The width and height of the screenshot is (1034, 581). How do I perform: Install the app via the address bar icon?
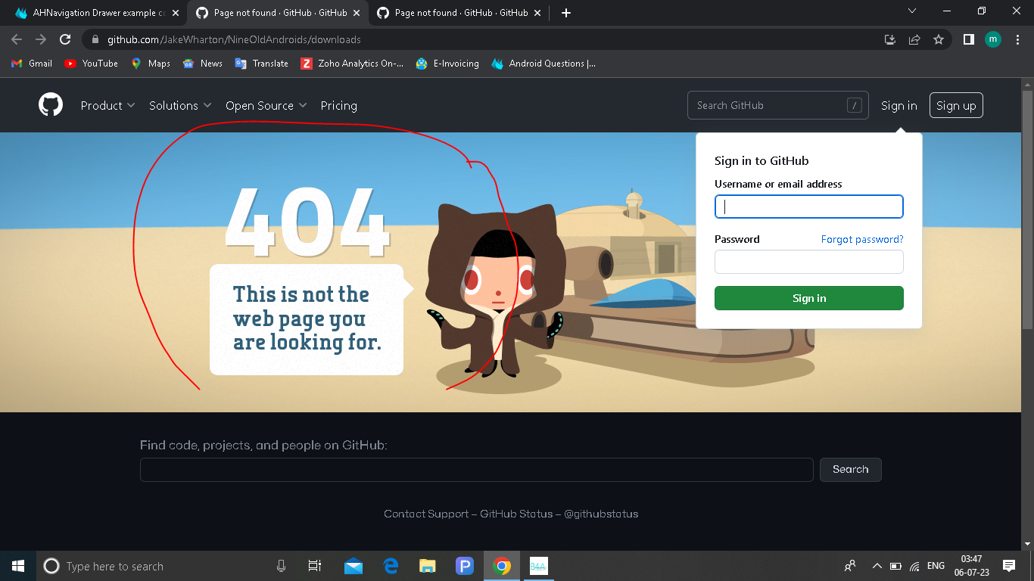[890, 39]
